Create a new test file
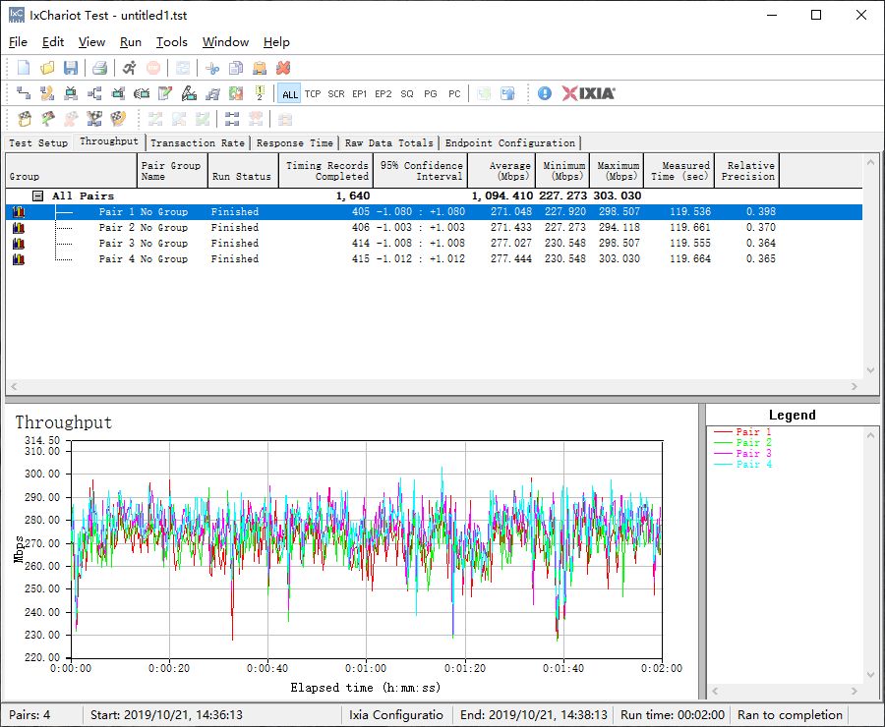 [x=24, y=68]
